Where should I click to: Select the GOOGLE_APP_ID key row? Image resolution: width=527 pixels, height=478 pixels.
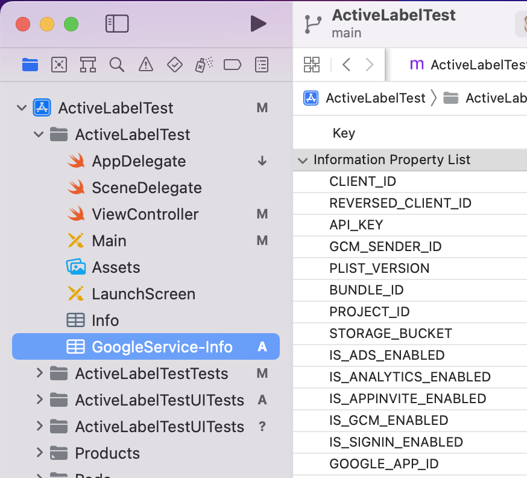(x=410, y=464)
